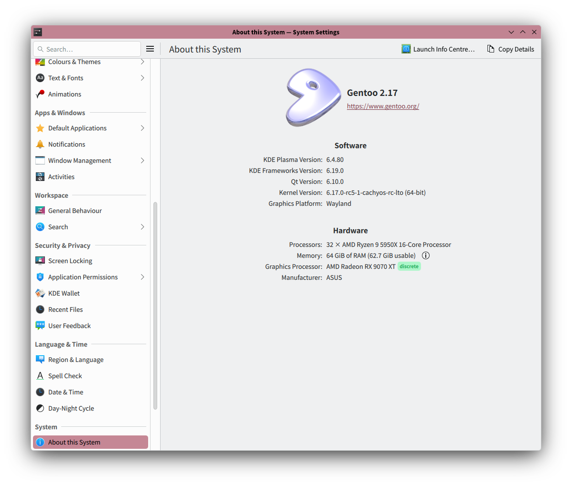Open the hamburger menu button

[150, 49]
